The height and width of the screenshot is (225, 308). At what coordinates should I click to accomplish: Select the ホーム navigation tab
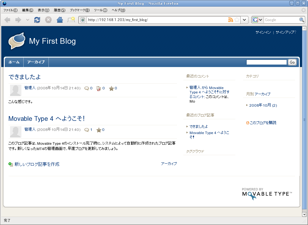click(x=14, y=62)
